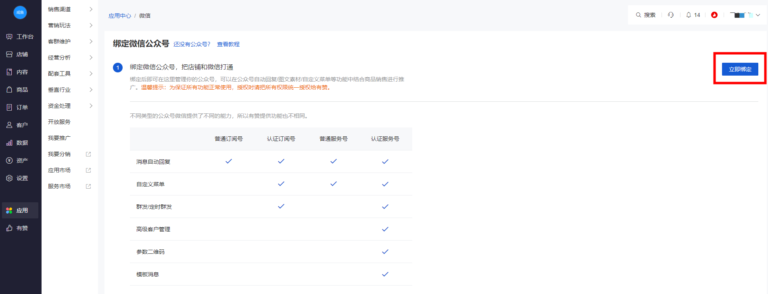Viewport: 768px width, 294px height.
Task: Click the 立即绑定 button
Action: click(x=740, y=69)
